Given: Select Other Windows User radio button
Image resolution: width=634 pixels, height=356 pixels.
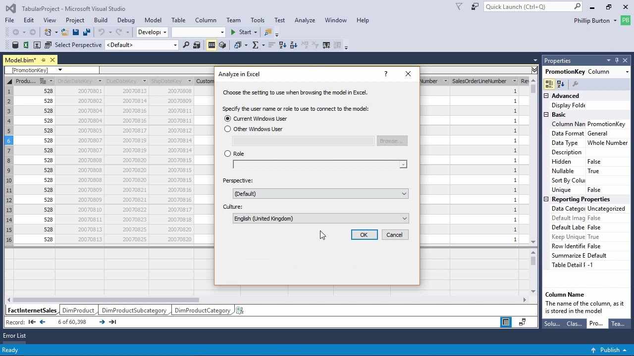Looking at the screenshot, I should 227,129.
